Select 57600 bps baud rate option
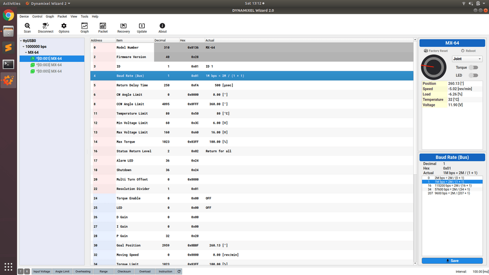 point(452,189)
